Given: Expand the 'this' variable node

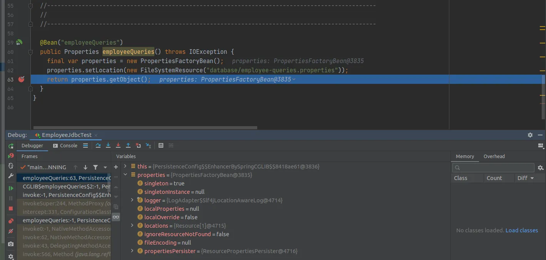Looking at the screenshot, I should pyautogui.click(x=125, y=167).
